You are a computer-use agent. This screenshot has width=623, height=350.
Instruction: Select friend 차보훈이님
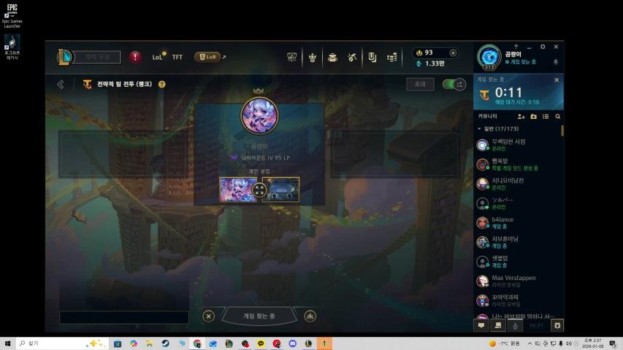(517, 242)
